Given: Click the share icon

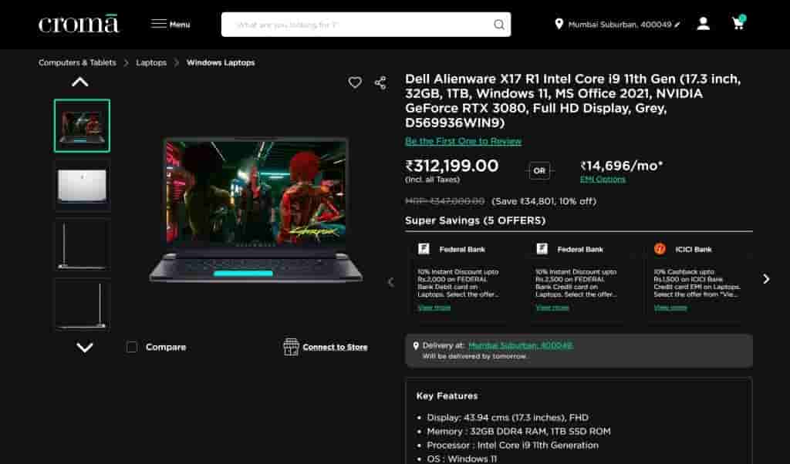Looking at the screenshot, I should [381, 82].
